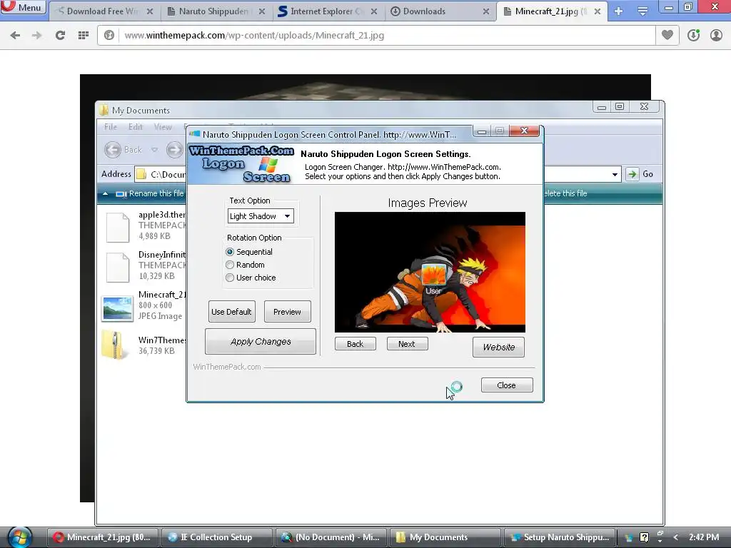Switch to the Naruto Shippuden browser tab
The image size is (731, 548).
(216, 11)
